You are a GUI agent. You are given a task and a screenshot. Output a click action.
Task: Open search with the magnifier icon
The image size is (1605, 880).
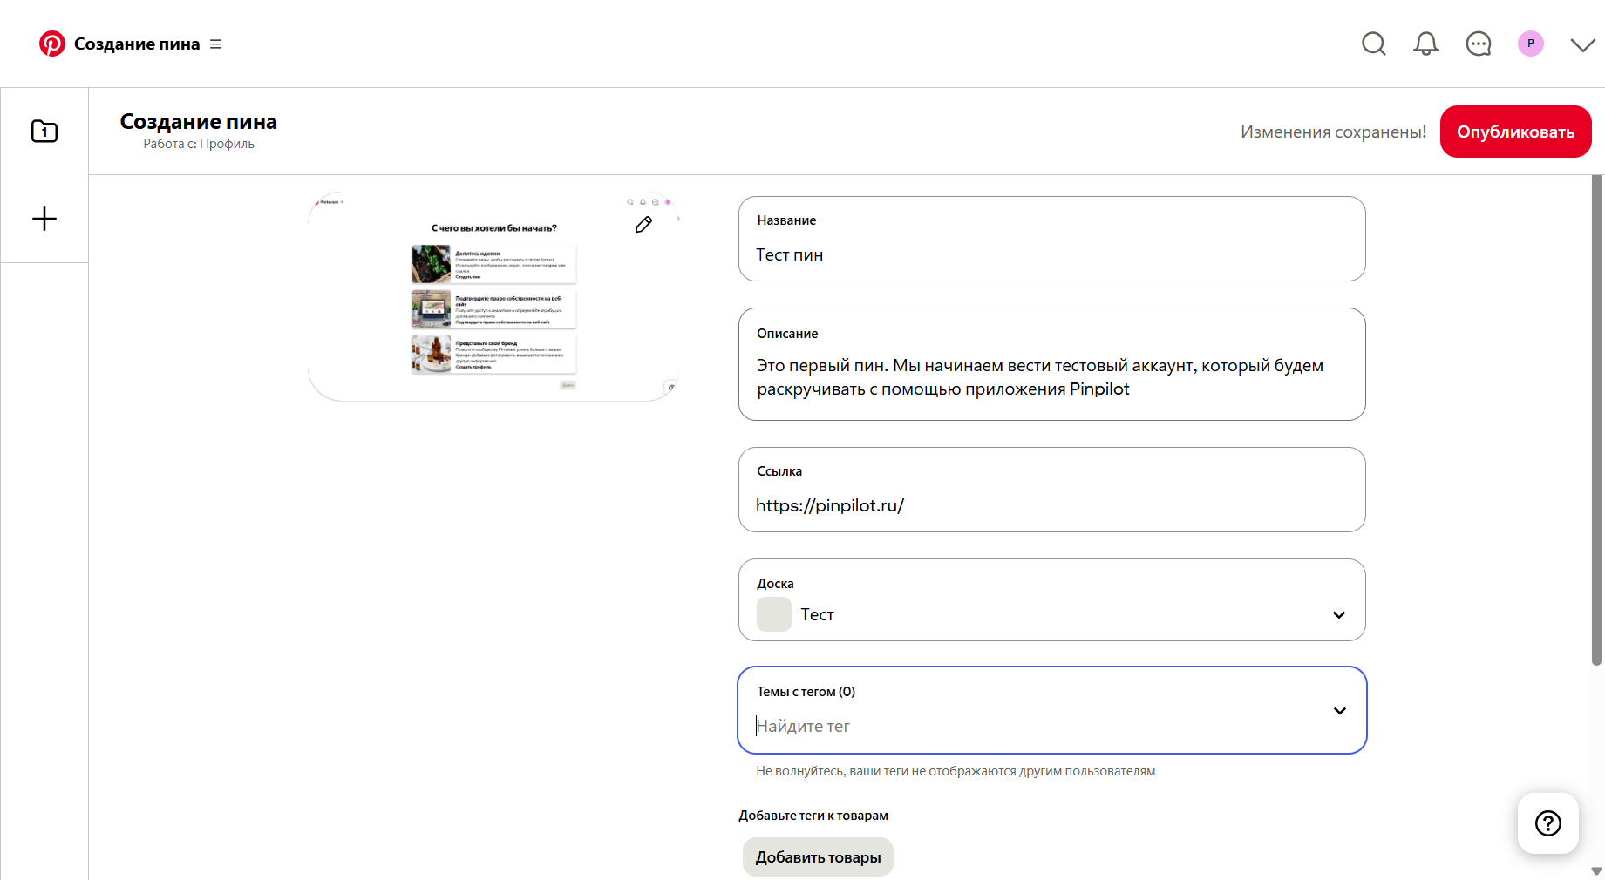1374,44
